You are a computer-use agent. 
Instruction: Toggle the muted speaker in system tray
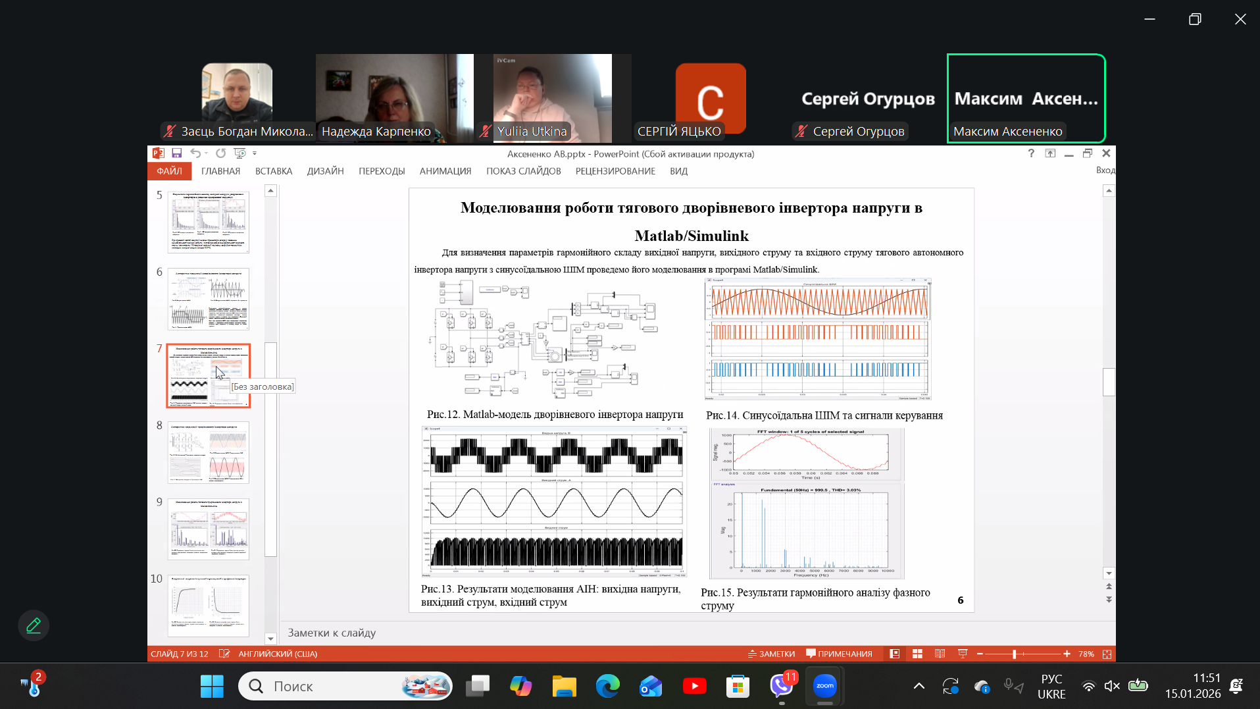point(1112,687)
